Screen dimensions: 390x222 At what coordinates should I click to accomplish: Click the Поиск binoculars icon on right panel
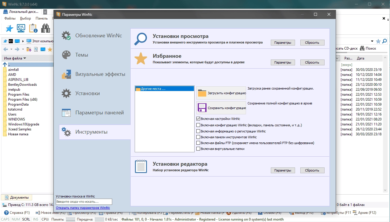coord(362,48)
